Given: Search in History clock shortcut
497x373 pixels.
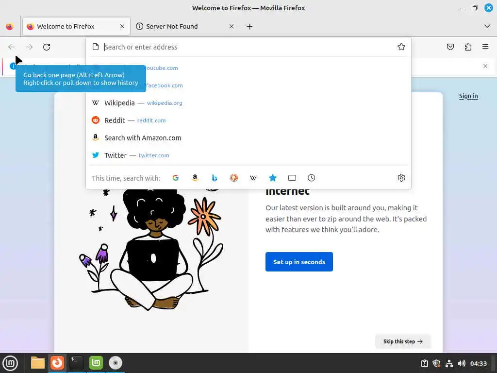Looking at the screenshot, I should click(x=311, y=178).
